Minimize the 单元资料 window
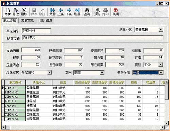 [x=158, y=4]
